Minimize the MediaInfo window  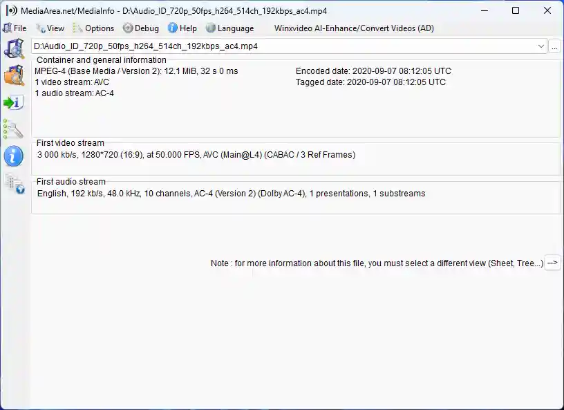click(485, 10)
